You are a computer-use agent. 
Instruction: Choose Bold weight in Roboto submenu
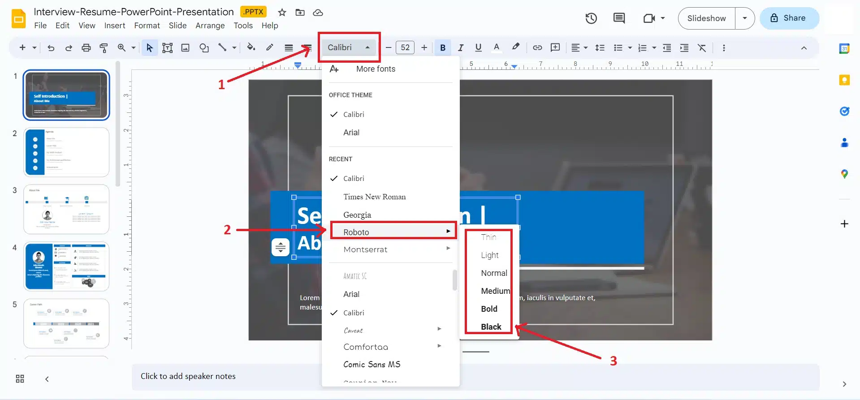click(489, 309)
